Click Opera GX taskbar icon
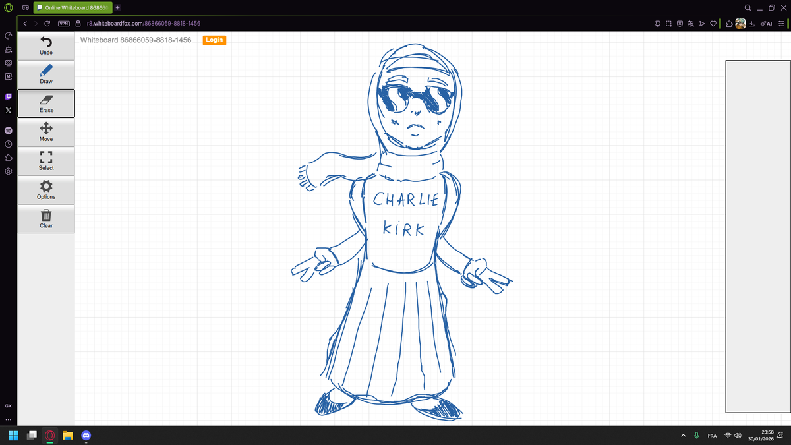The width and height of the screenshot is (791, 445). [49, 436]
